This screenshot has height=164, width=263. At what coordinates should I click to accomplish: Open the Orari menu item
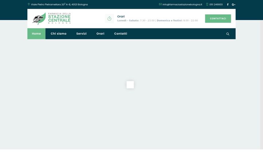tap(100, 34)
